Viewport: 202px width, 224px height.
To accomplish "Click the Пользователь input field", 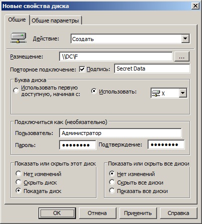I will click(x=120, y=133).
